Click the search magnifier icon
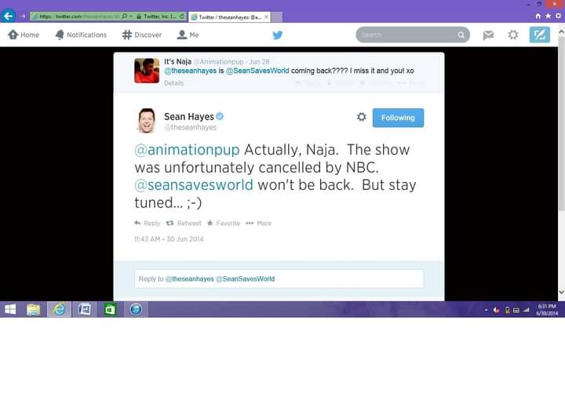This screenshot has height=397, width=565. [461, 35]
